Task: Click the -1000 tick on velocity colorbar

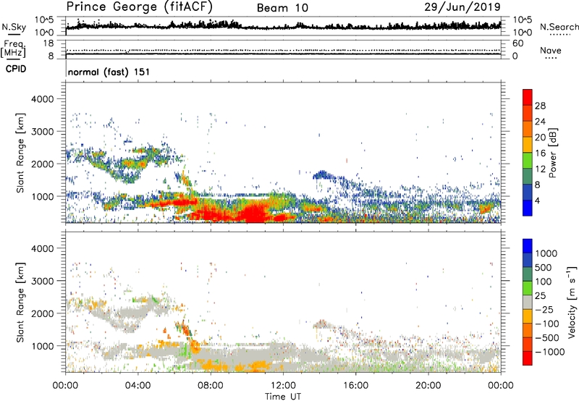Action: pyautogui.click(x=550, y=352)
